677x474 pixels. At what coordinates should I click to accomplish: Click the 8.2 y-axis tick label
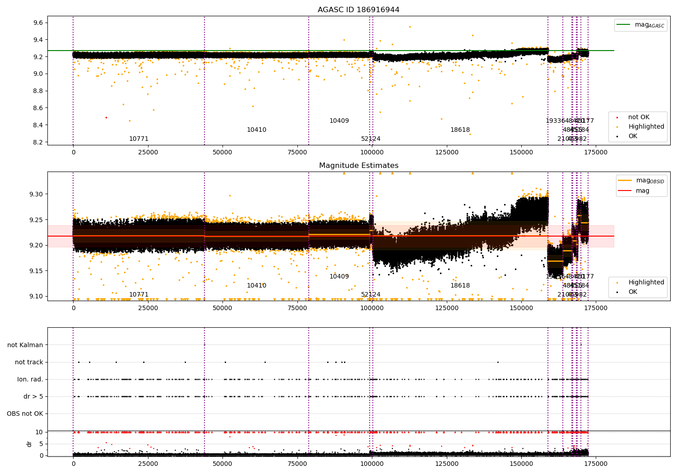[x=38, y=142]
